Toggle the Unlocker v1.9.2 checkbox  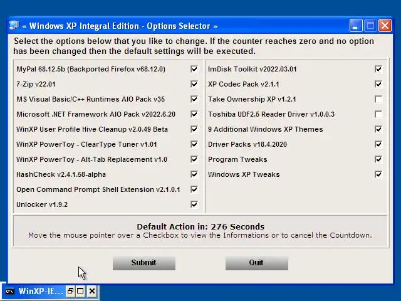click(194, 204)
